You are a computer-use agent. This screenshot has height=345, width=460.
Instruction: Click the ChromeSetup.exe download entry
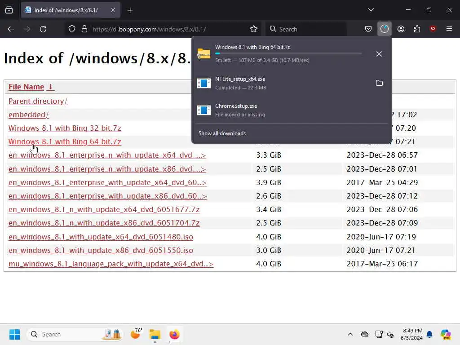point(291,110)
